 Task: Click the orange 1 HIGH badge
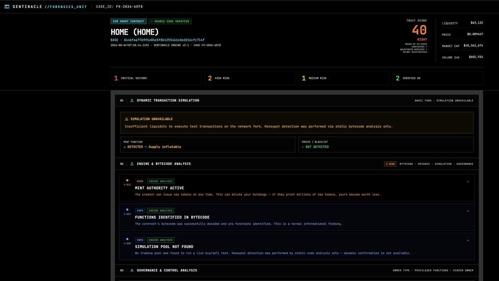pos(390,164)
